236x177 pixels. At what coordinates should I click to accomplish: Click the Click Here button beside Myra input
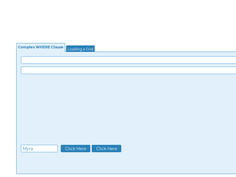pos(75,148)
